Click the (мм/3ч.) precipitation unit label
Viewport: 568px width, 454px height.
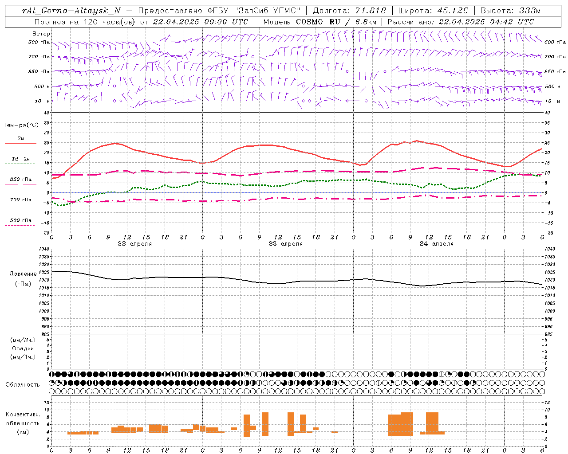pos(23,340)
